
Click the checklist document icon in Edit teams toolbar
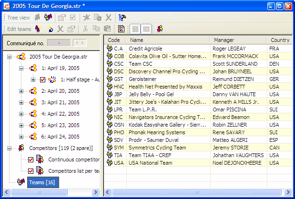pos(121,29)
